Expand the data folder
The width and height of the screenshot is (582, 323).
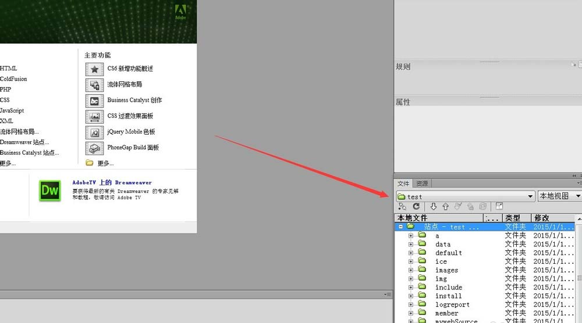coord(411,244)
